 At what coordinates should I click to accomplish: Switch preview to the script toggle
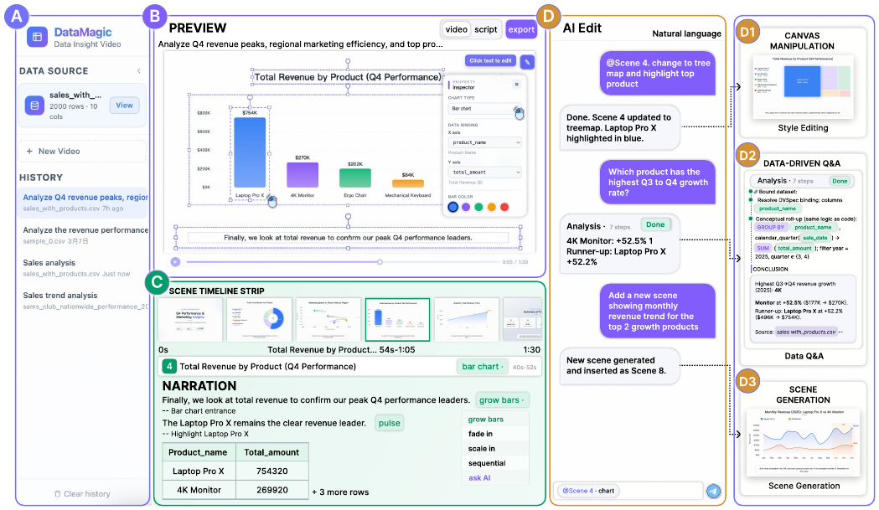coord(485,29)
